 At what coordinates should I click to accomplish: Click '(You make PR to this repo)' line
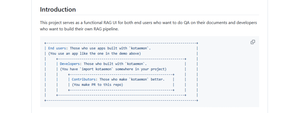coord(97,85)
